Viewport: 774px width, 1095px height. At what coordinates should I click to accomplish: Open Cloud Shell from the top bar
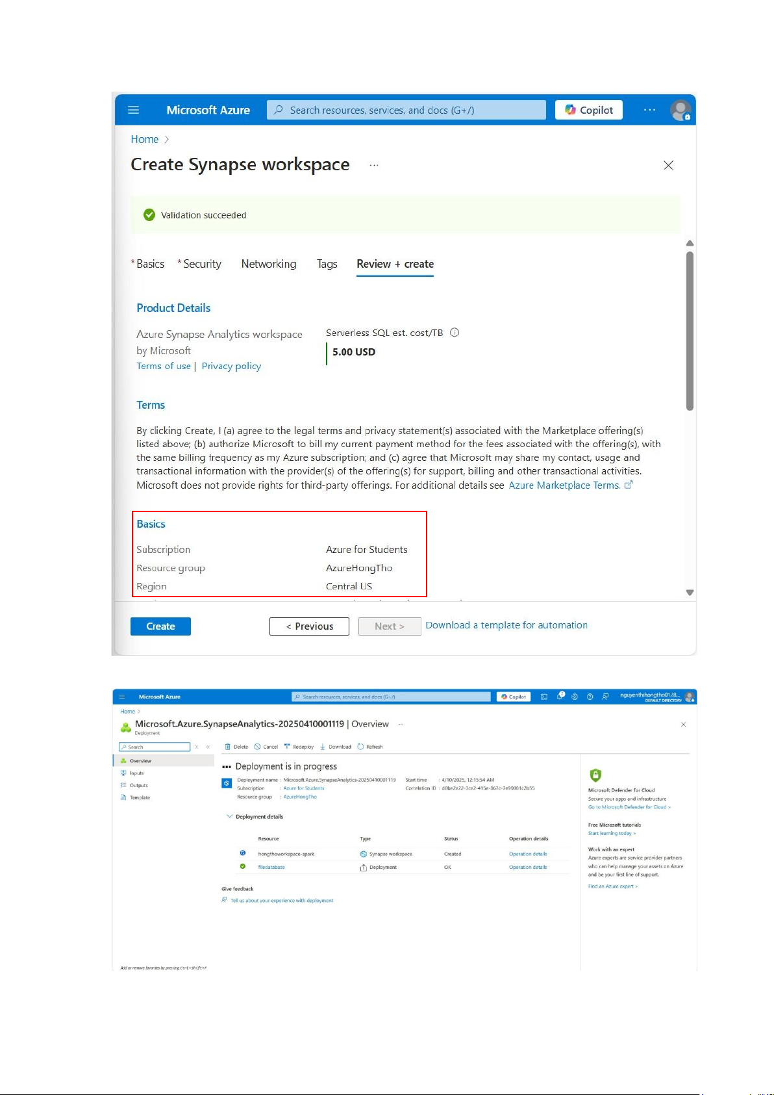[544, 697]
